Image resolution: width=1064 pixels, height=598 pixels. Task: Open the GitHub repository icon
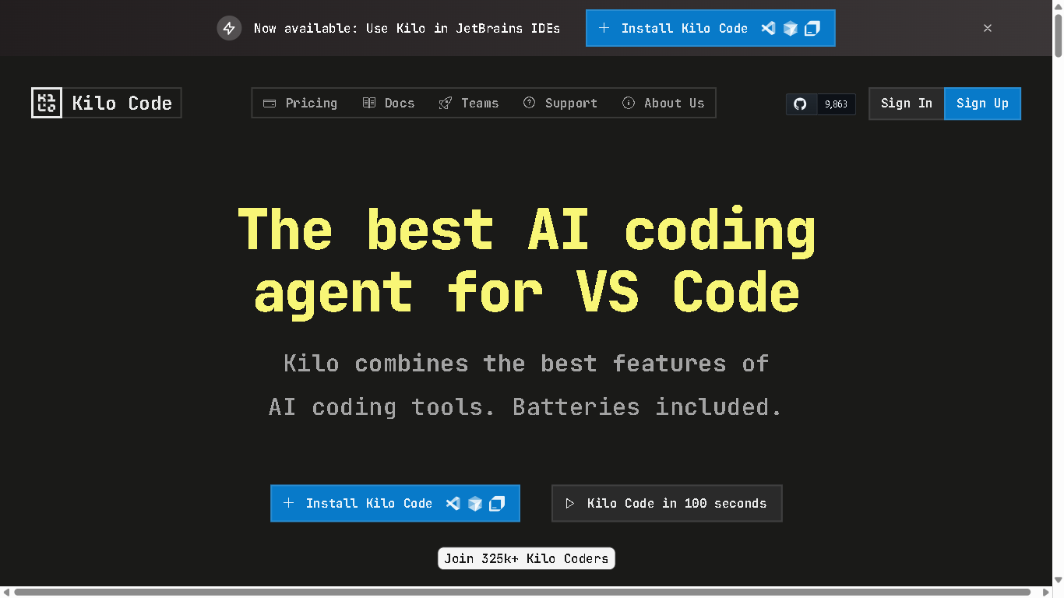tap(801, 104)
